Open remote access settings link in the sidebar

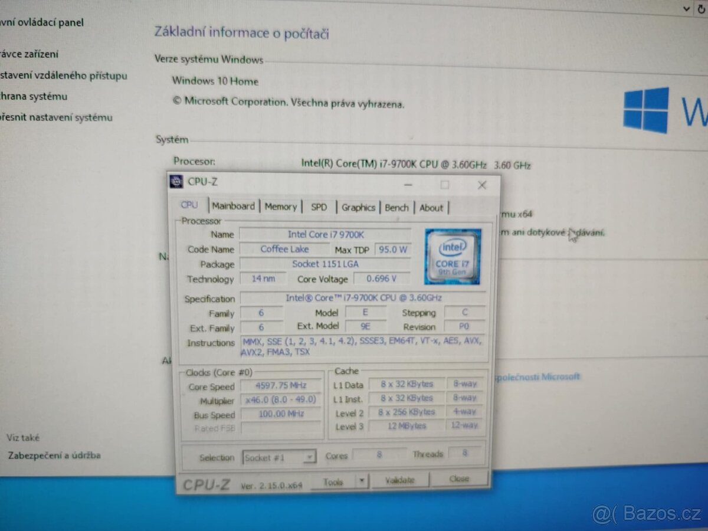tap(64, 76)
